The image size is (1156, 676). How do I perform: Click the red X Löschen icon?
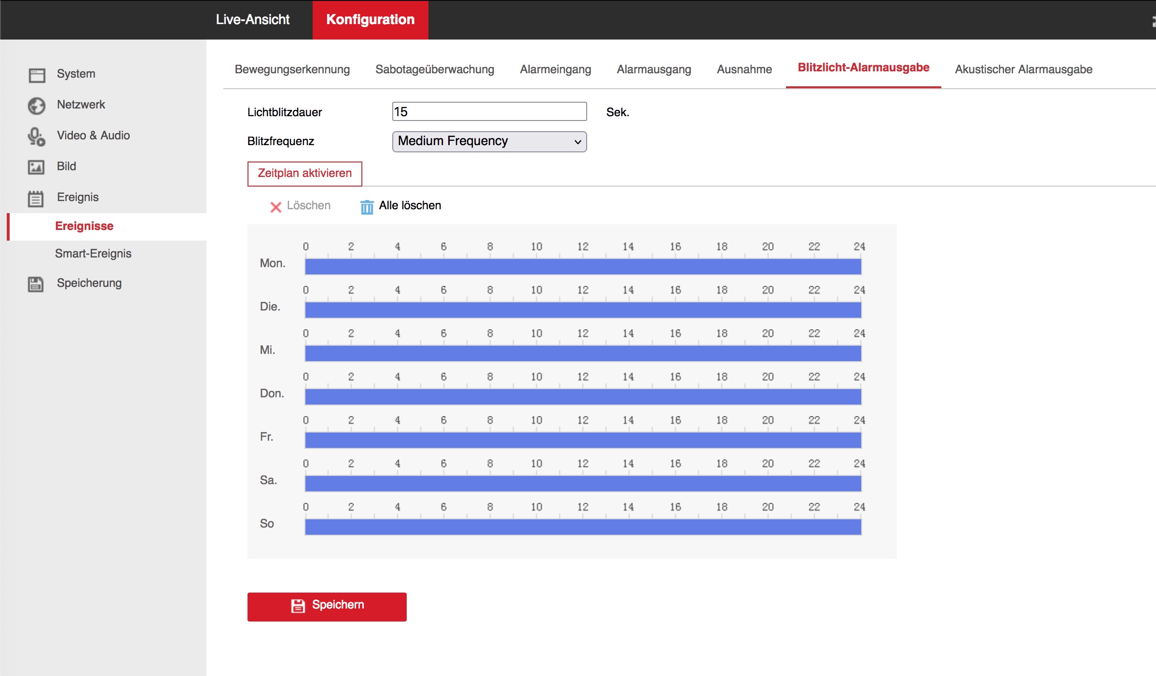coord(275,207)
